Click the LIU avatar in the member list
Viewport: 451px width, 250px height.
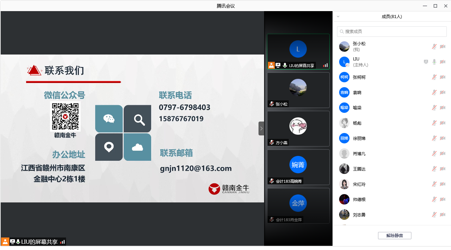[x=344, y=62]
